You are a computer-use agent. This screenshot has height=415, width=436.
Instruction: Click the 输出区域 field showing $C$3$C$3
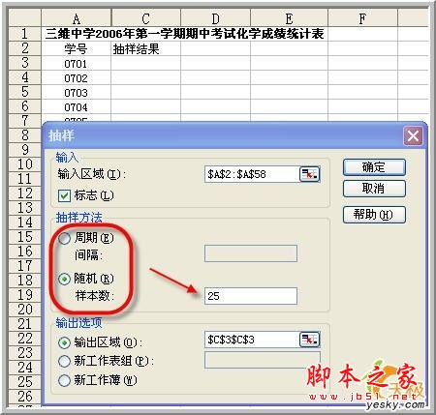coord(252,340)
